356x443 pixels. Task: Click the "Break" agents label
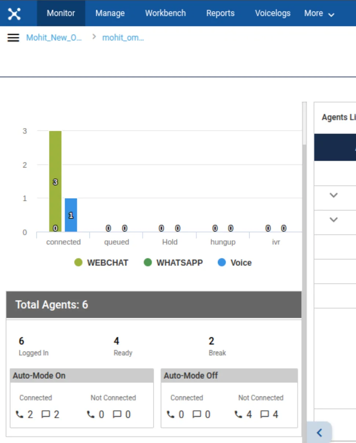point(217,353)
